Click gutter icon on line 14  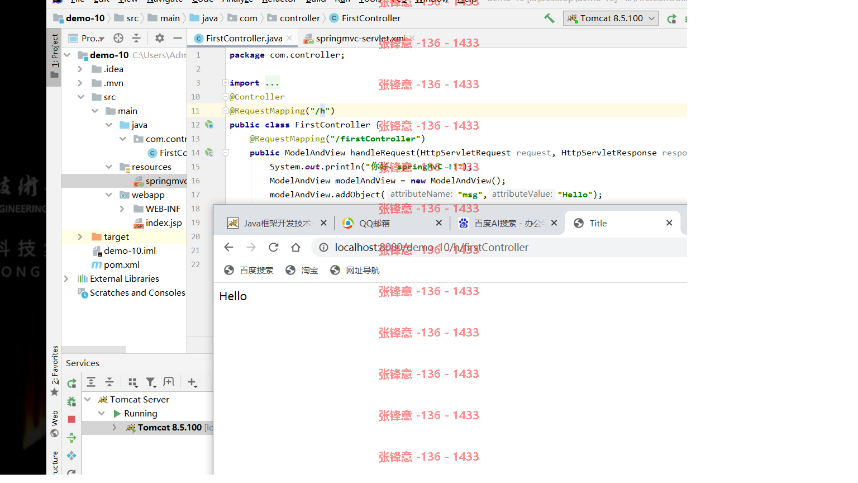pos(209,153)
